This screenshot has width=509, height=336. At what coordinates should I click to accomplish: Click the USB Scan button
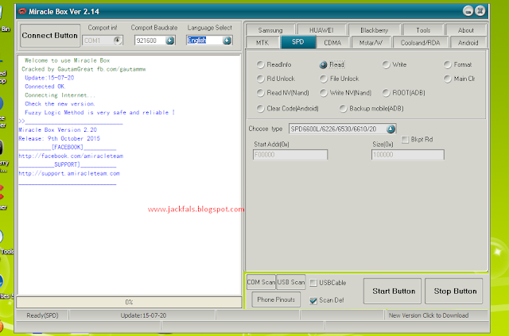291,282
